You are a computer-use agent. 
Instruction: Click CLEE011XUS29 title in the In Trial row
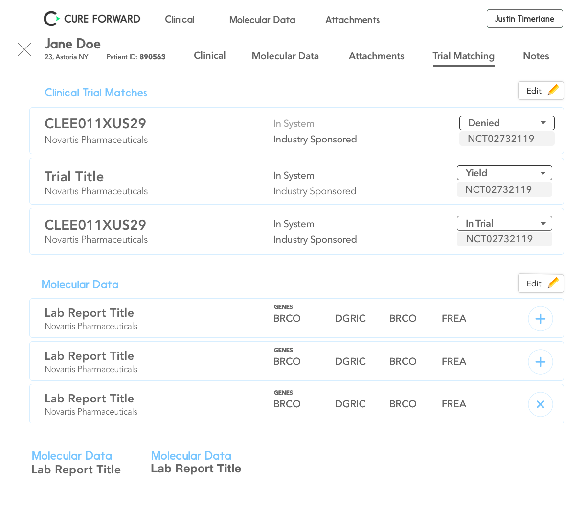pos(95,225)
